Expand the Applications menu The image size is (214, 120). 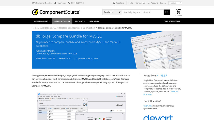click(62, 21)
